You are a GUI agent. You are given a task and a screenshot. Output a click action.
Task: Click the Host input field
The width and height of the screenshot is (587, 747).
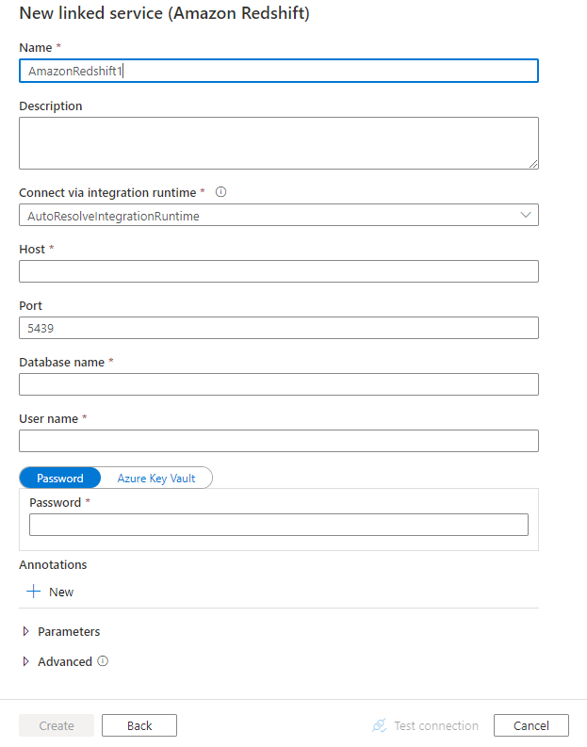point(279,271)
